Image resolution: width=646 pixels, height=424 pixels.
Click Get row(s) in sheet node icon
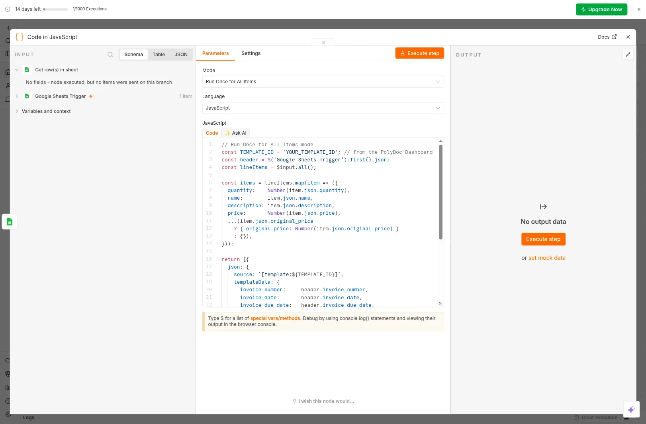(27, 70)
